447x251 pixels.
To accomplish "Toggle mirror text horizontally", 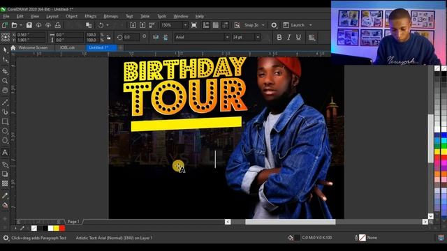I will tap(156, 37).
